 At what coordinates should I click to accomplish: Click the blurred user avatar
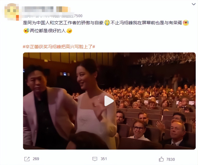[x=12, y=12]
